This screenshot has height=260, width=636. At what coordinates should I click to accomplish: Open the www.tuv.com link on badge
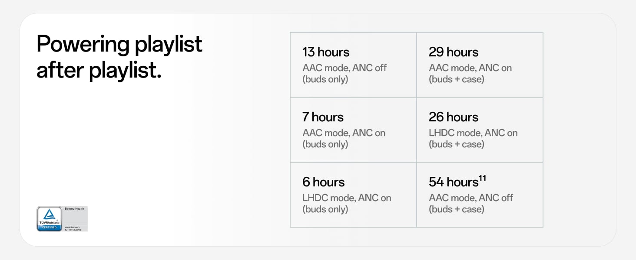pyautogui.click(x=73, y=227)
